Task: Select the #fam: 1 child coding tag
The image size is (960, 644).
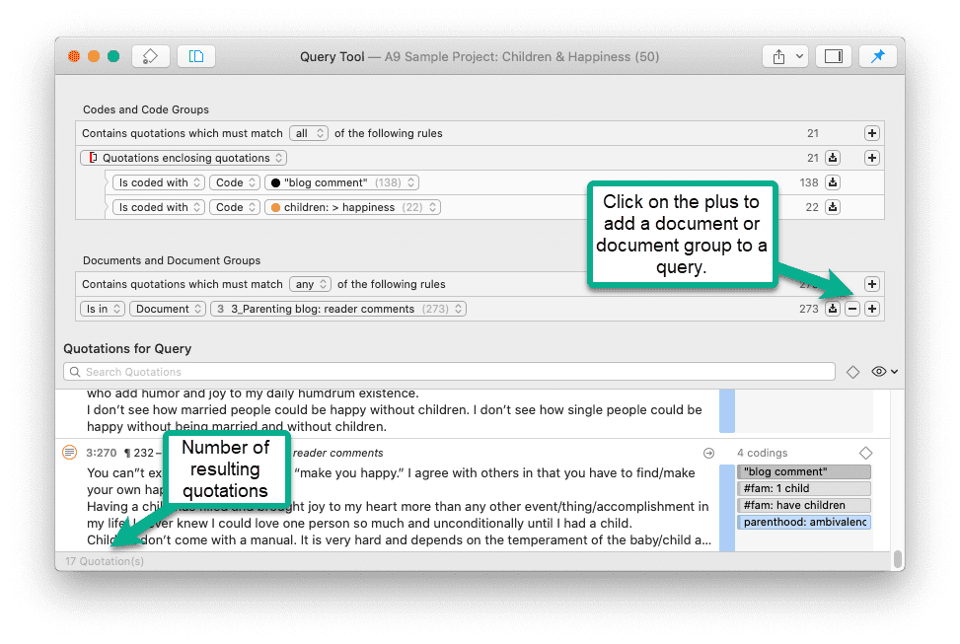Action: [804, 488]
